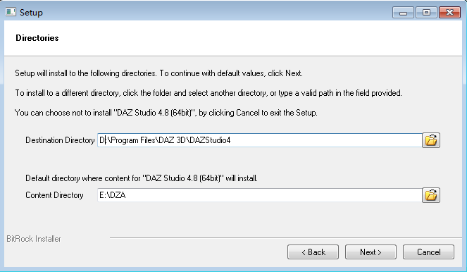Click inside the Destination Directory path field

click(259, 140)
